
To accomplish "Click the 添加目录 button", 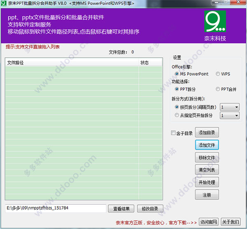I will tap(207, 132).
